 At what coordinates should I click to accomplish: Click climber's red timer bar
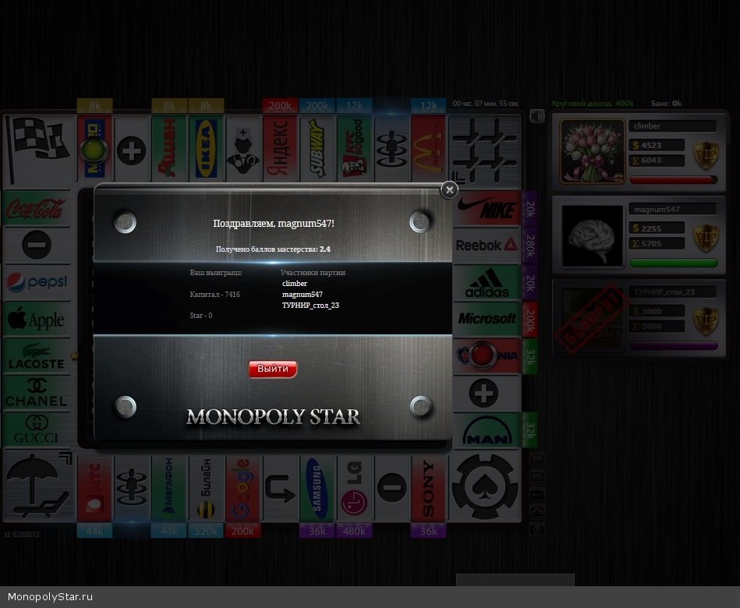click(x=674, y=180)
